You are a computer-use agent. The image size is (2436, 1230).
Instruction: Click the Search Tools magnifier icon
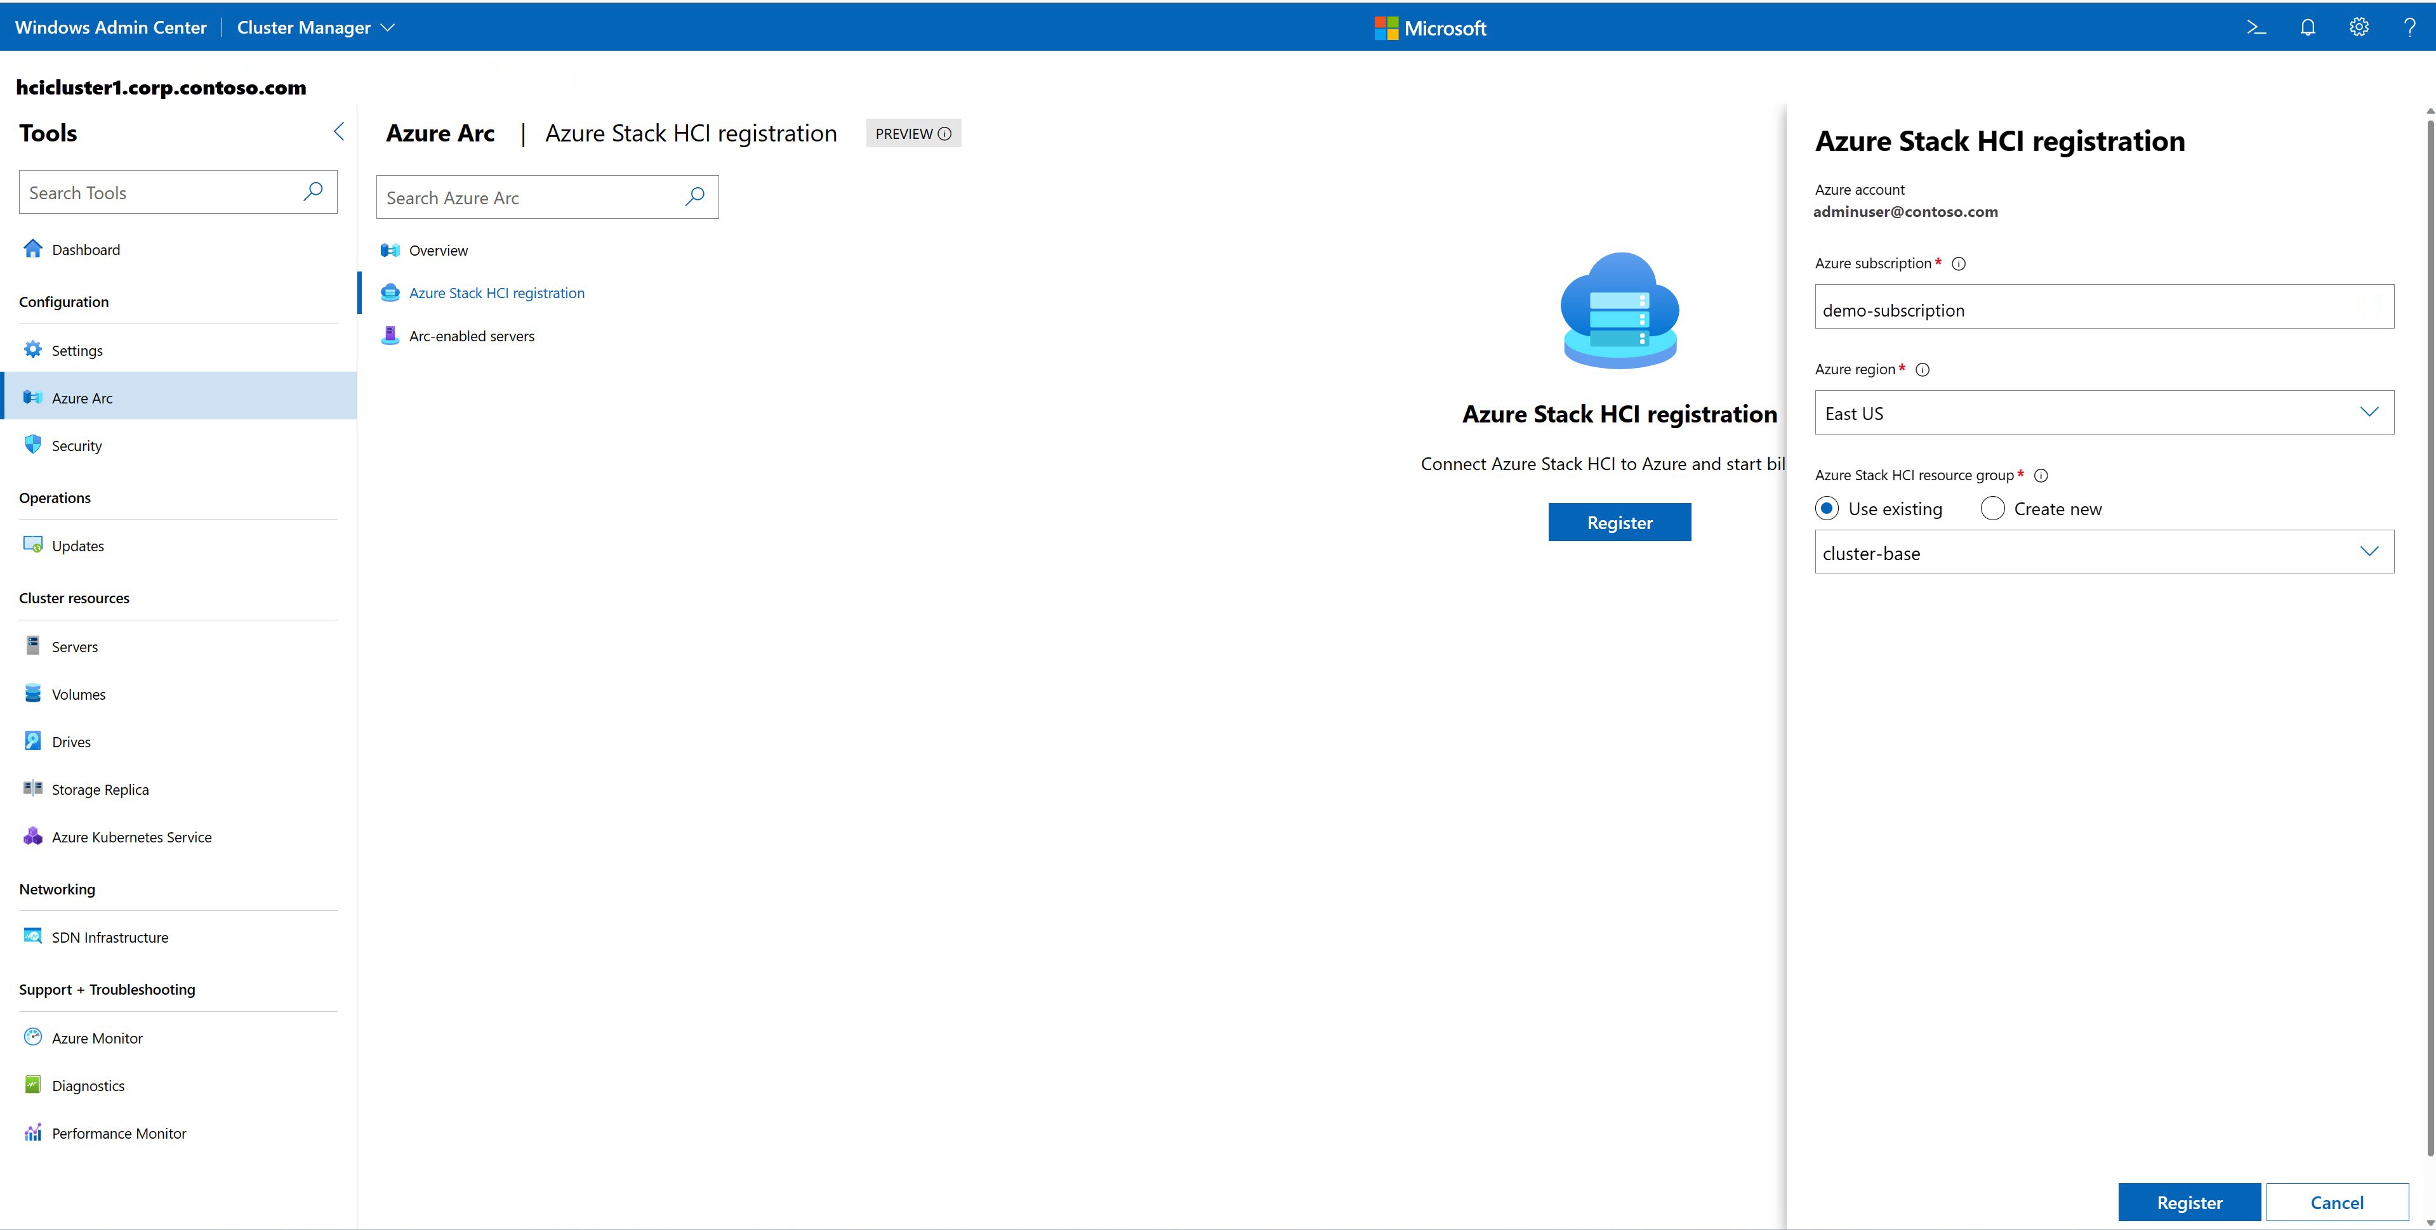click(313, 192)
